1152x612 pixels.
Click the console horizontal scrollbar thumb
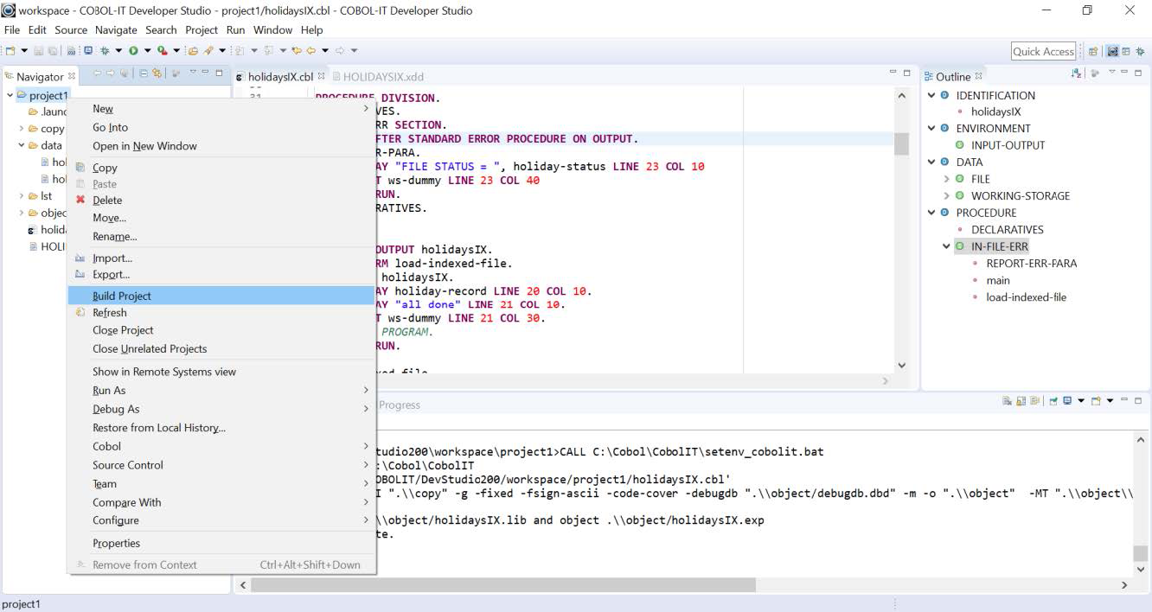502,585
